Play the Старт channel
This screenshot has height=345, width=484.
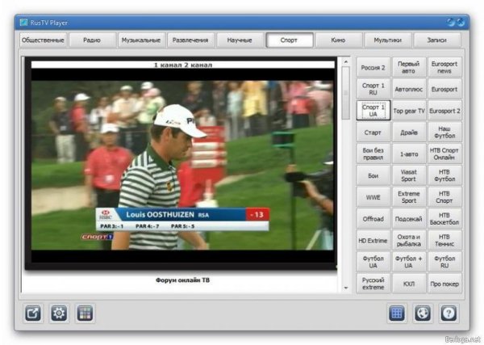373,133
